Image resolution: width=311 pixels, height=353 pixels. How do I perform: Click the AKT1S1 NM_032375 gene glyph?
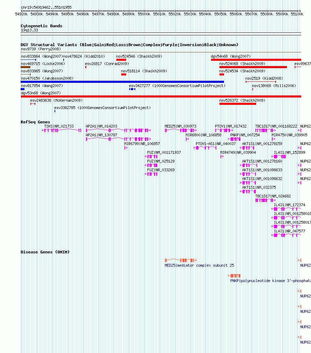tap(248, 192)
